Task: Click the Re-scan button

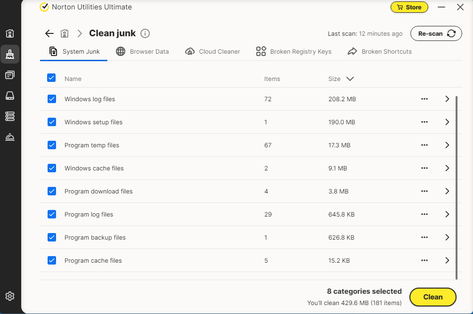Action: (x=436, y=33)
